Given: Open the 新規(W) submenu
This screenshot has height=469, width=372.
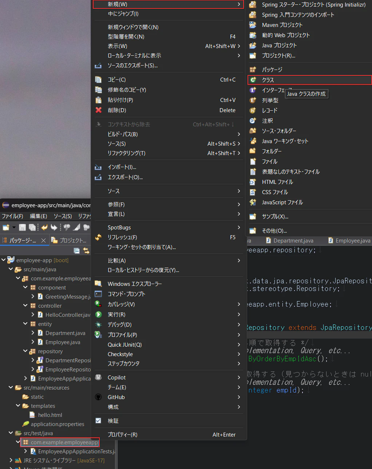Looking at the screenshot, I should tap(168, 4).
